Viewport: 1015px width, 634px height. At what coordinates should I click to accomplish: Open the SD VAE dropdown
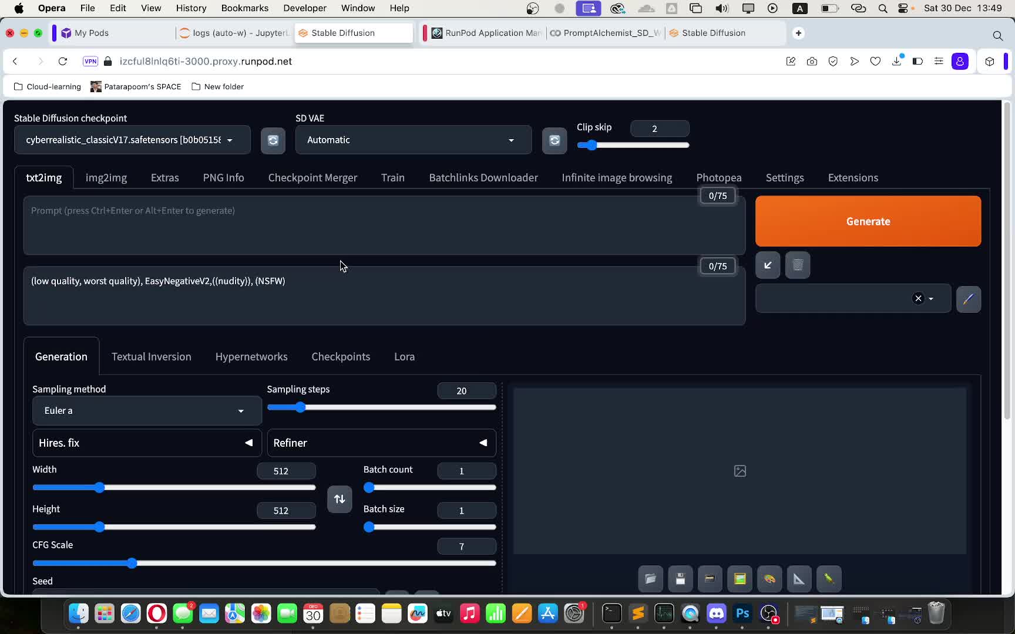coord(413,140)
